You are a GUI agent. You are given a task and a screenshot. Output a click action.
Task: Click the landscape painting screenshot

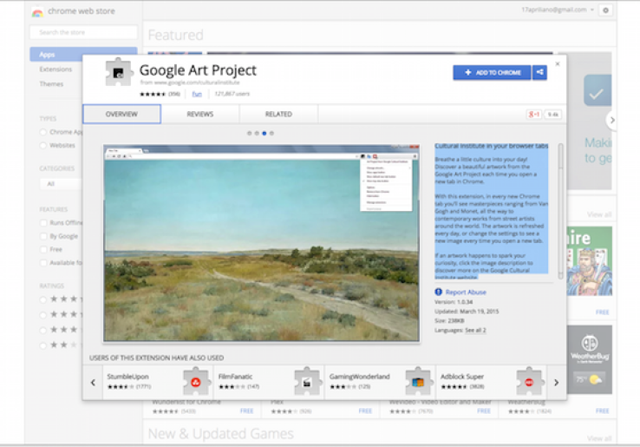click(261, 243)
